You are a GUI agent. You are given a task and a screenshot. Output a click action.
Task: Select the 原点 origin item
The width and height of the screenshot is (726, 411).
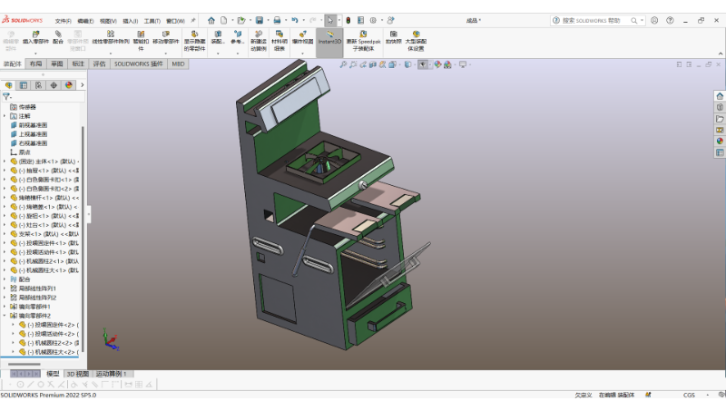coord(25,152)
